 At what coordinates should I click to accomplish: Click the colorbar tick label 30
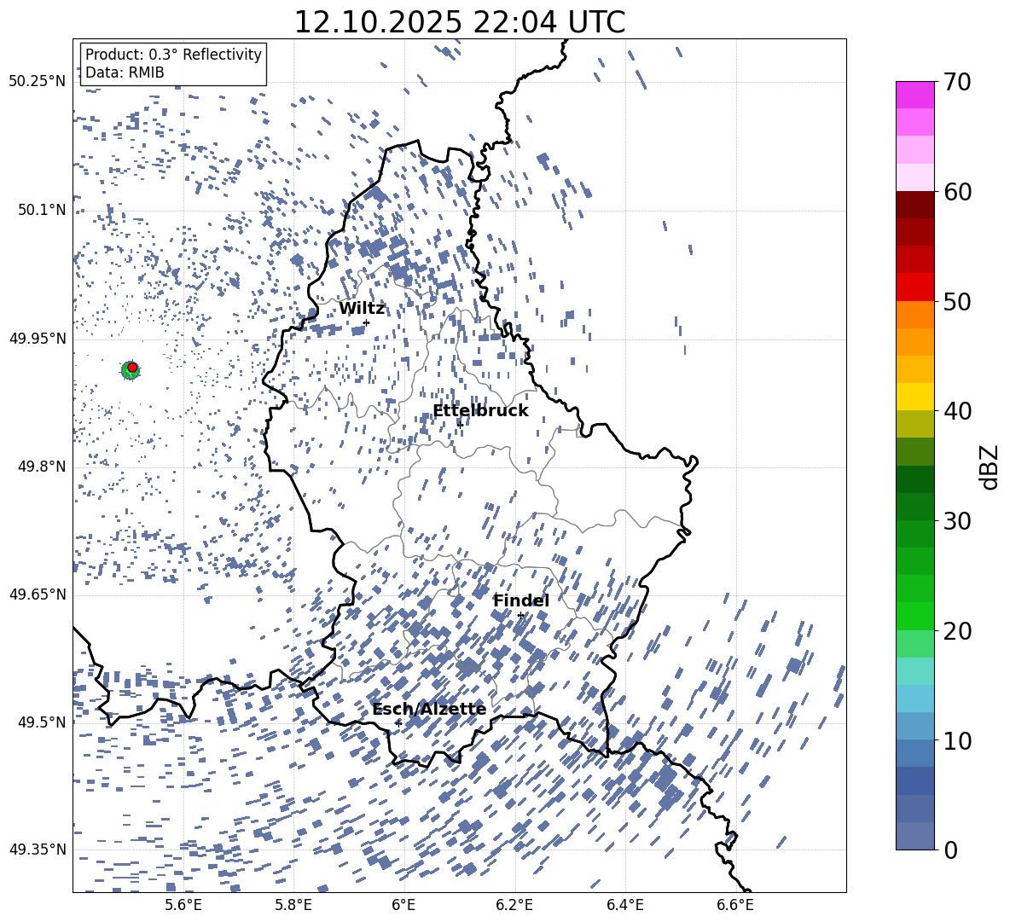[956, 521]
